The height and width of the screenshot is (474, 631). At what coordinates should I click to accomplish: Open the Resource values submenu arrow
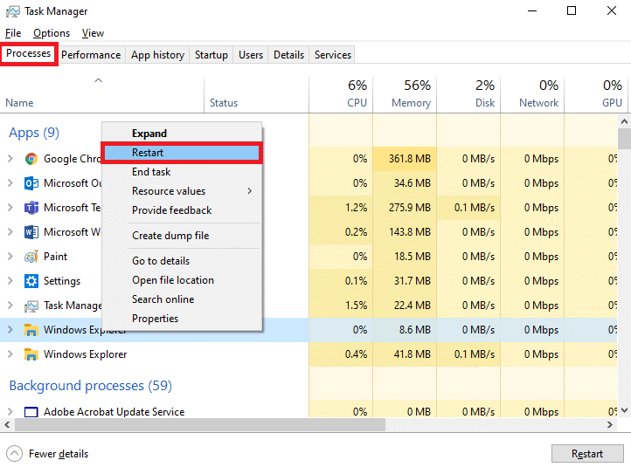[x=250, y=191]
